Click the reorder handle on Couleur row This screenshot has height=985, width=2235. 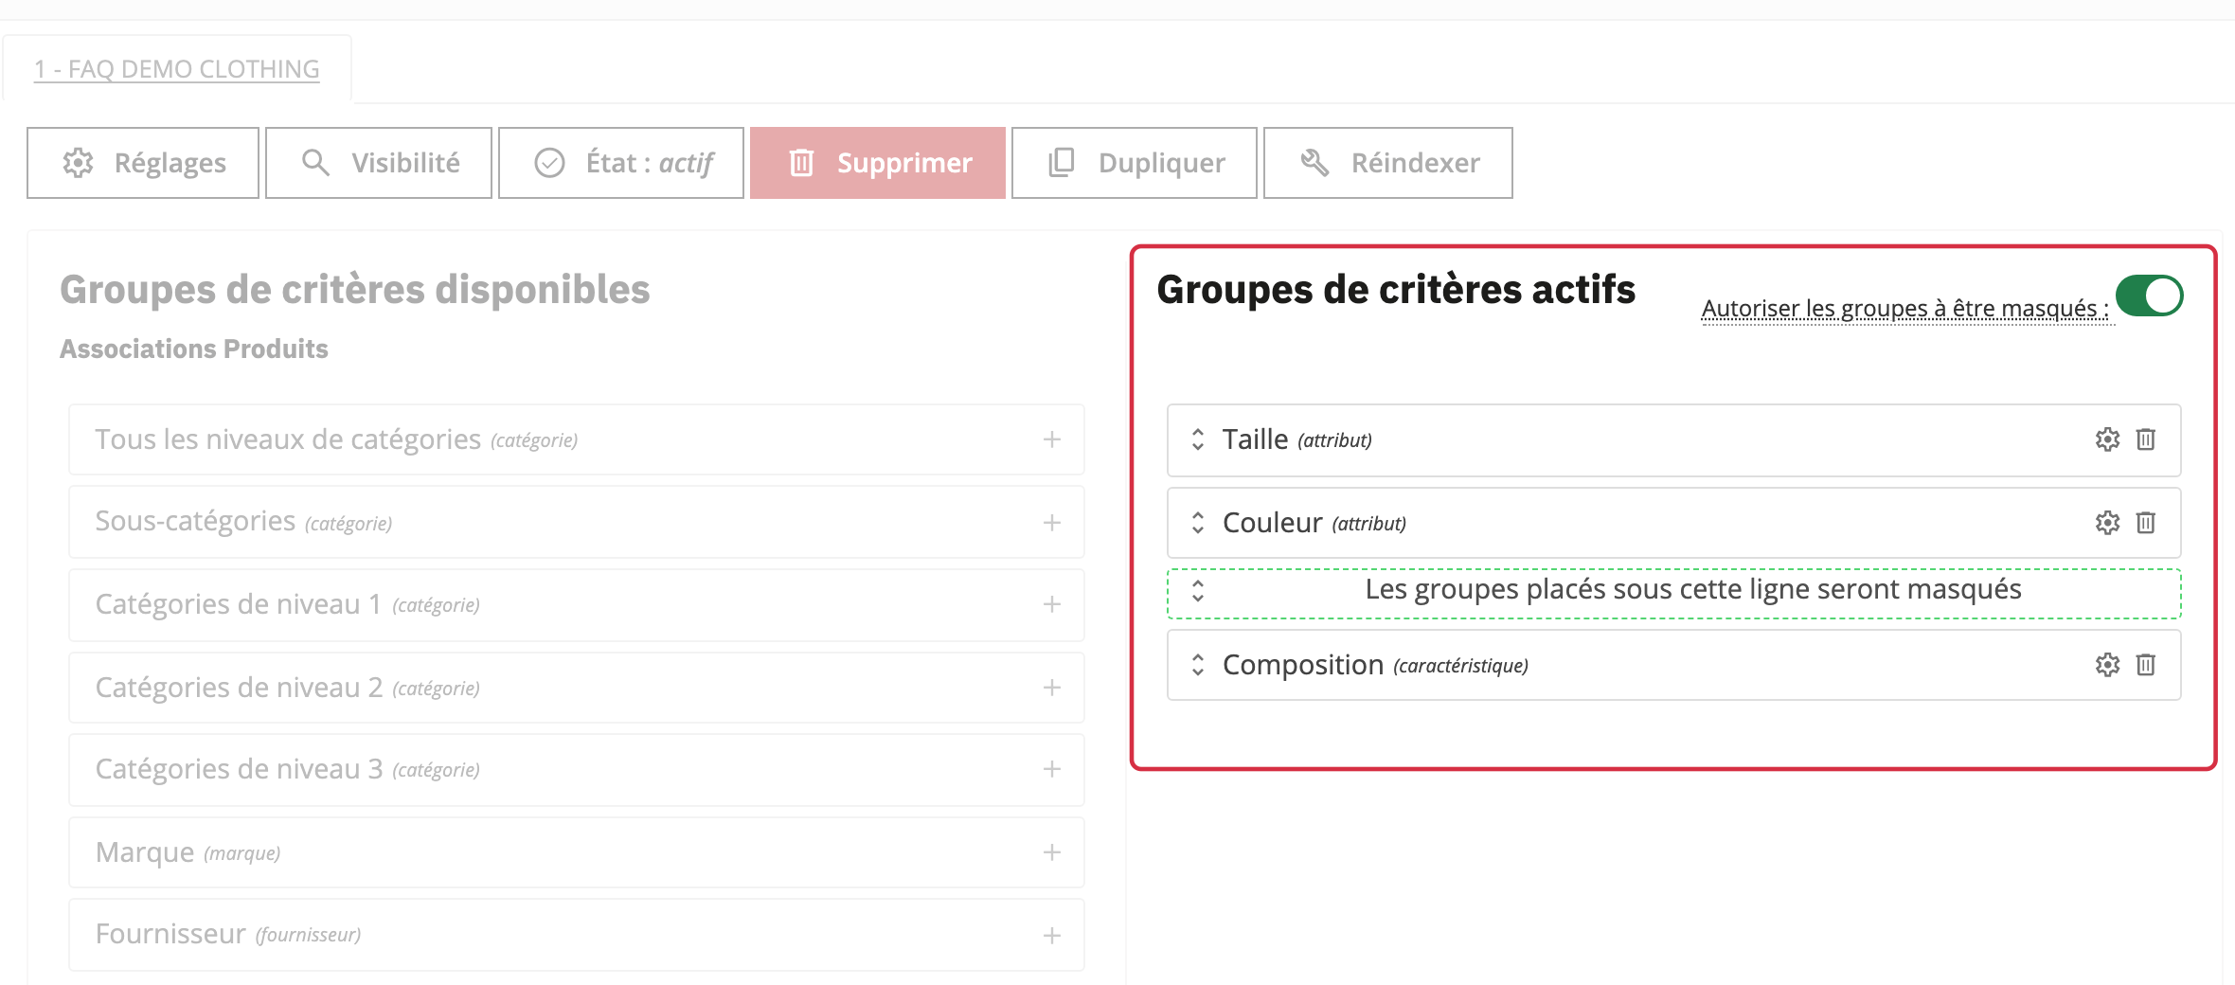(1198, 523)
